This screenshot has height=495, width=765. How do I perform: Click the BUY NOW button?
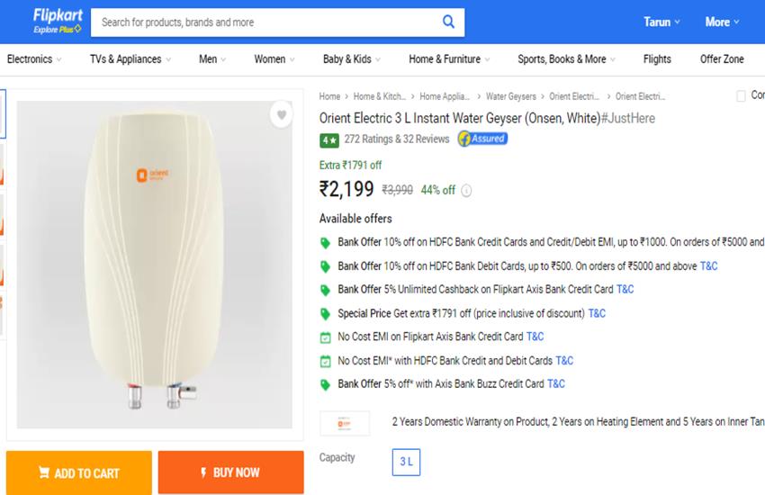[x=230, y=472]
